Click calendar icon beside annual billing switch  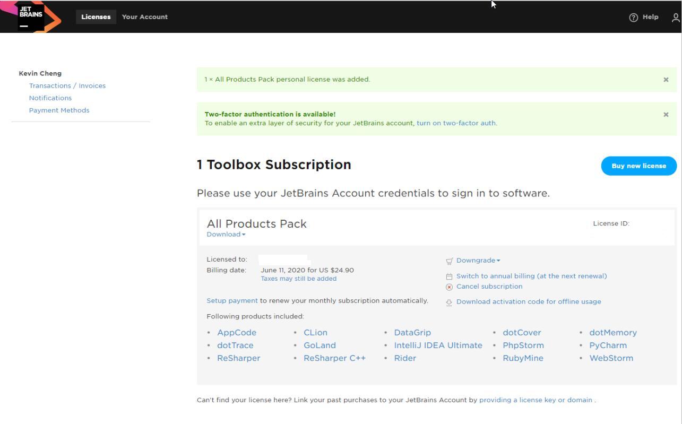tap(450, 276)
